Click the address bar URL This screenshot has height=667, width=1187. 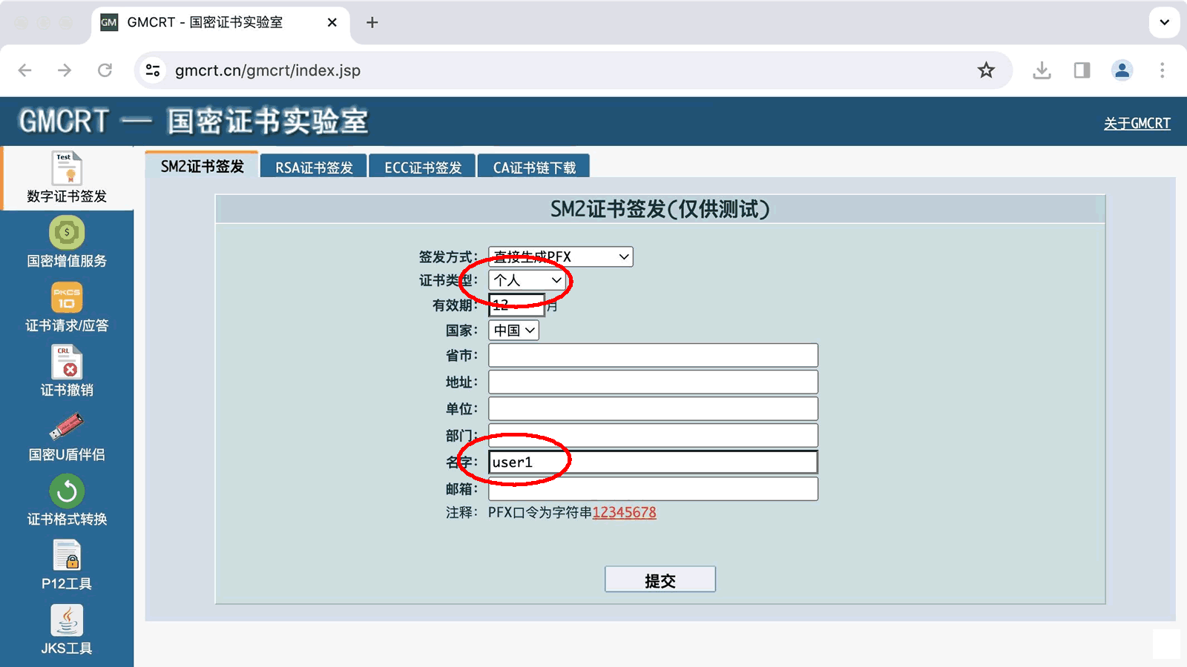[x=268, y=70]
